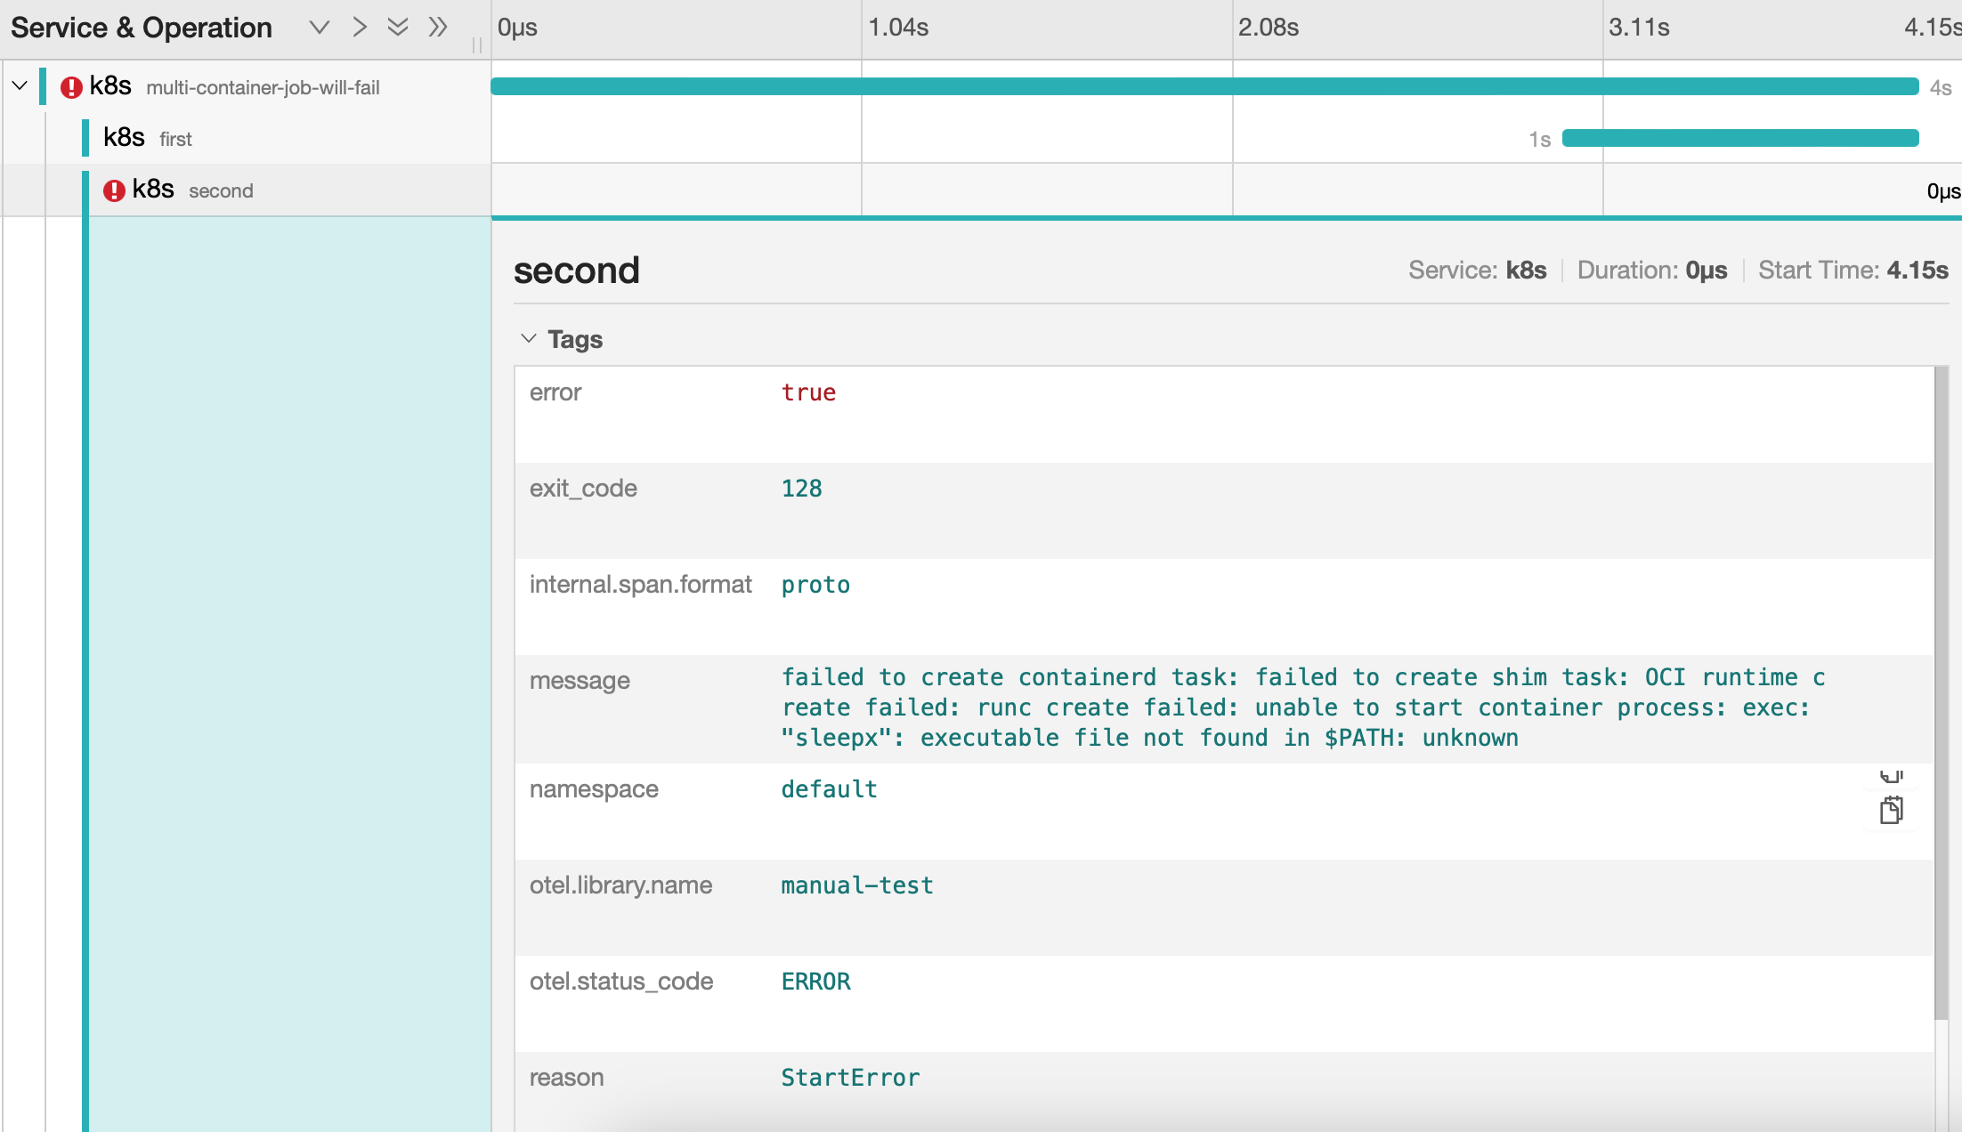
Task: Click the Start Time 4.15s label
Action: (1853, 271)
